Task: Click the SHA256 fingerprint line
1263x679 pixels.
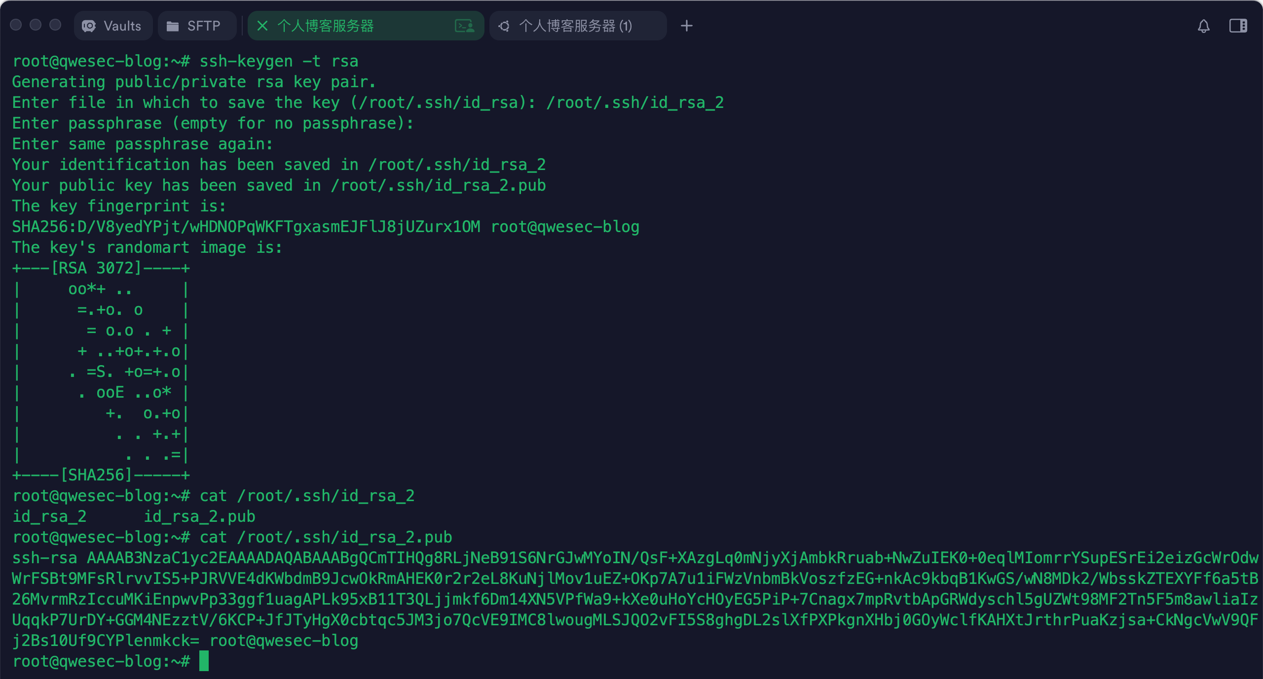Action: (246, 227)
